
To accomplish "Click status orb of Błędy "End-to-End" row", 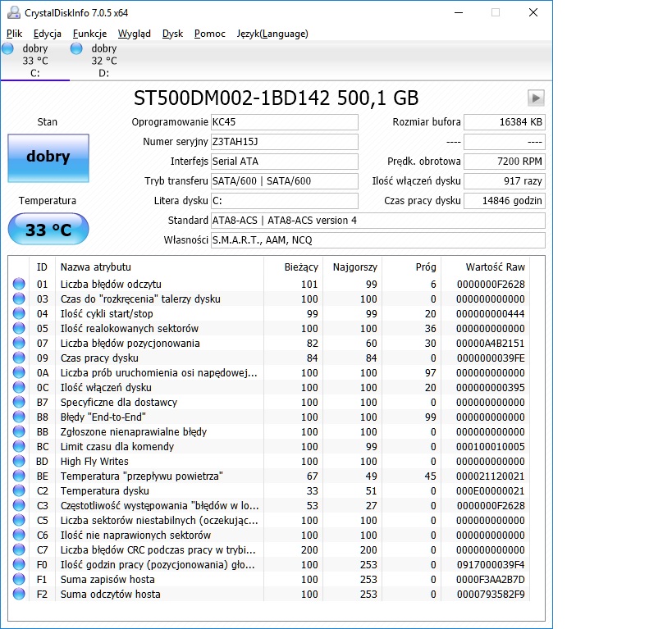I will [x=19, y=417].
